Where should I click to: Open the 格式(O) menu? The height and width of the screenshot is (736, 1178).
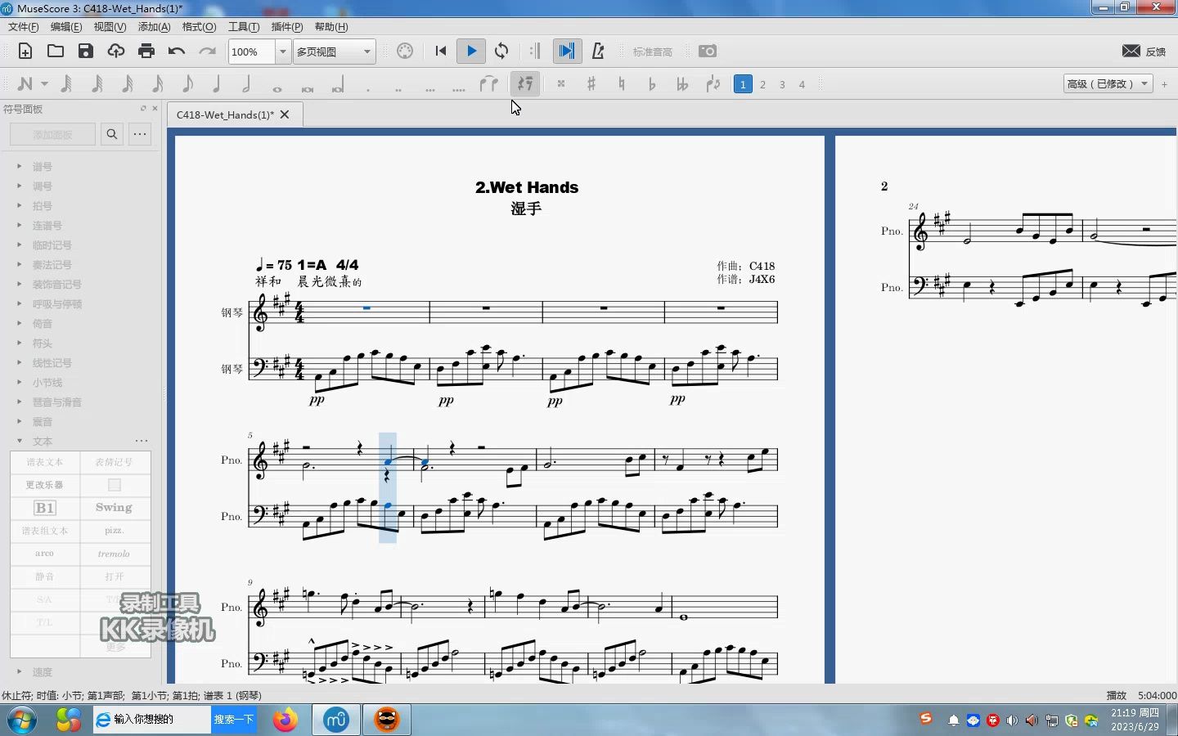click(x=199, y=27)
